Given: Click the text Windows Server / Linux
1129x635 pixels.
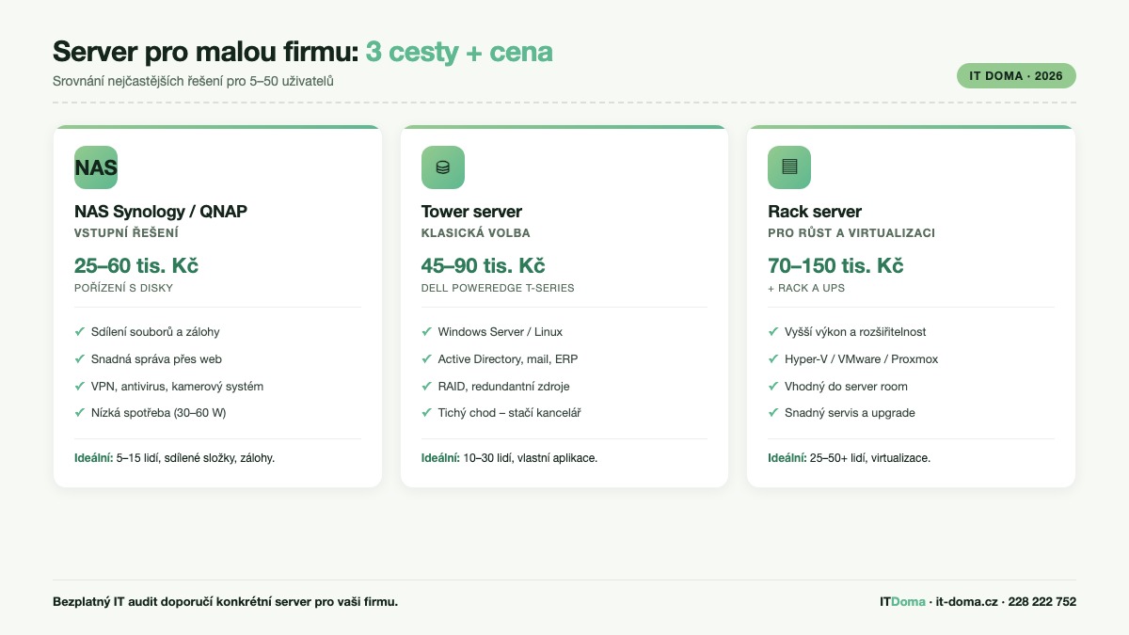Looking at the screenshot, I should click(501, 332).
